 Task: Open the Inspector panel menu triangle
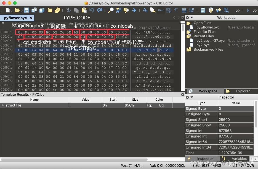point(192,97)
